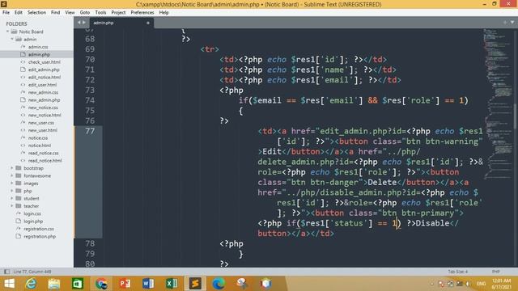Expand the fontawesome folder
The height and width of the screenshot is (291, 518).
pyautogui.click(x=12, y=176)
